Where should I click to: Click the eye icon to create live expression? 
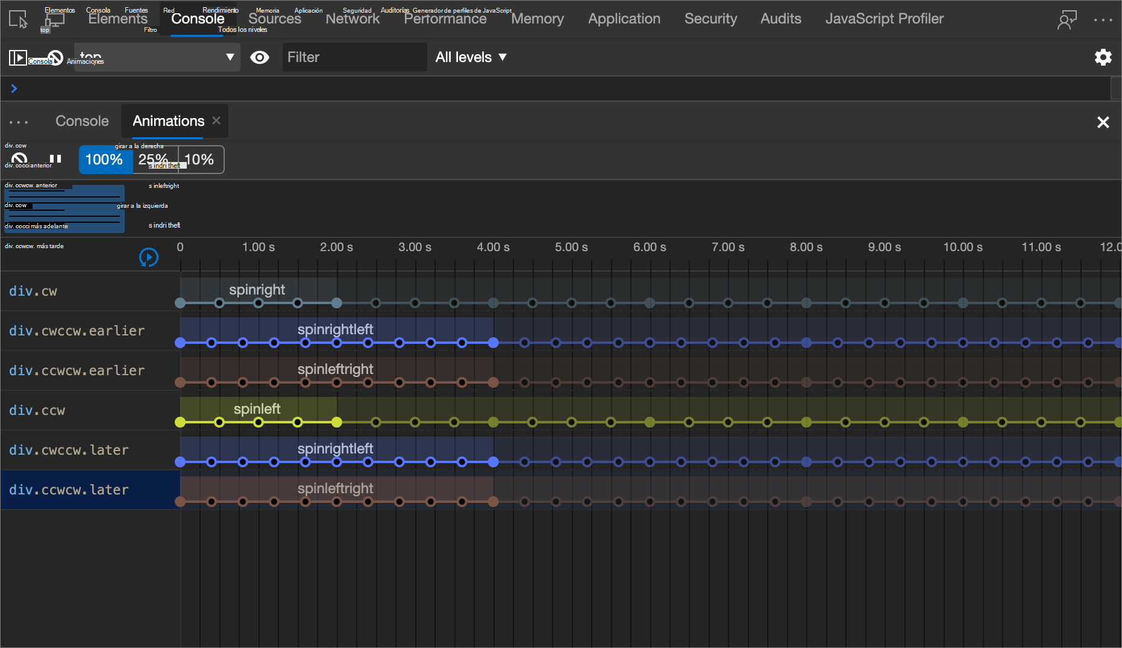pos(260,57)
